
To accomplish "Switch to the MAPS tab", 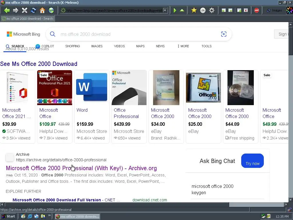I will click(x=140, y=46).
